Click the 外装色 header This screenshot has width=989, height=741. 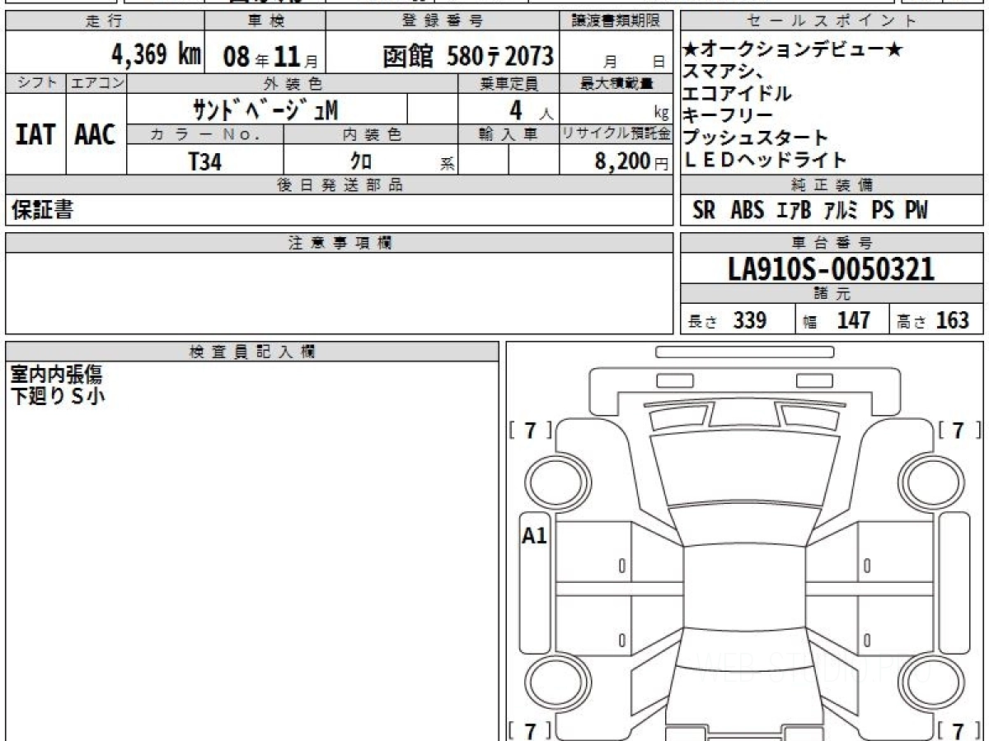[293, 83]
